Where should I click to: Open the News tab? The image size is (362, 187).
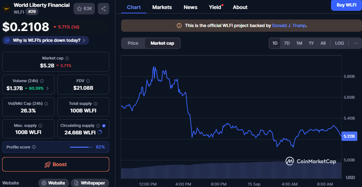point(190,7)
